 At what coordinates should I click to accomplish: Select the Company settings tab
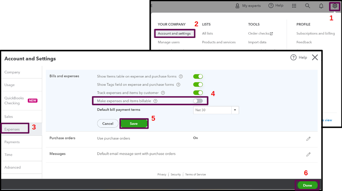click(22, 72)
